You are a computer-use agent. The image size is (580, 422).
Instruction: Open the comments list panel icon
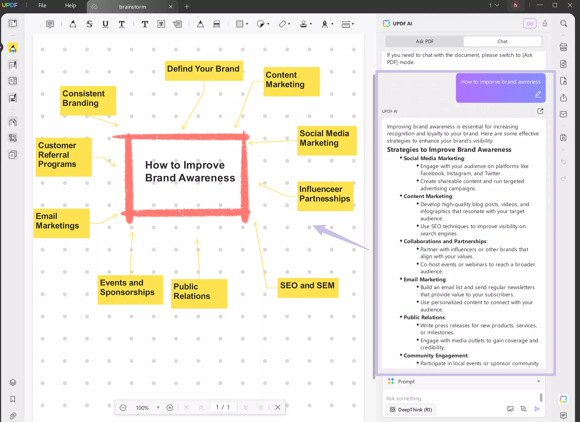tap(564, 416)
